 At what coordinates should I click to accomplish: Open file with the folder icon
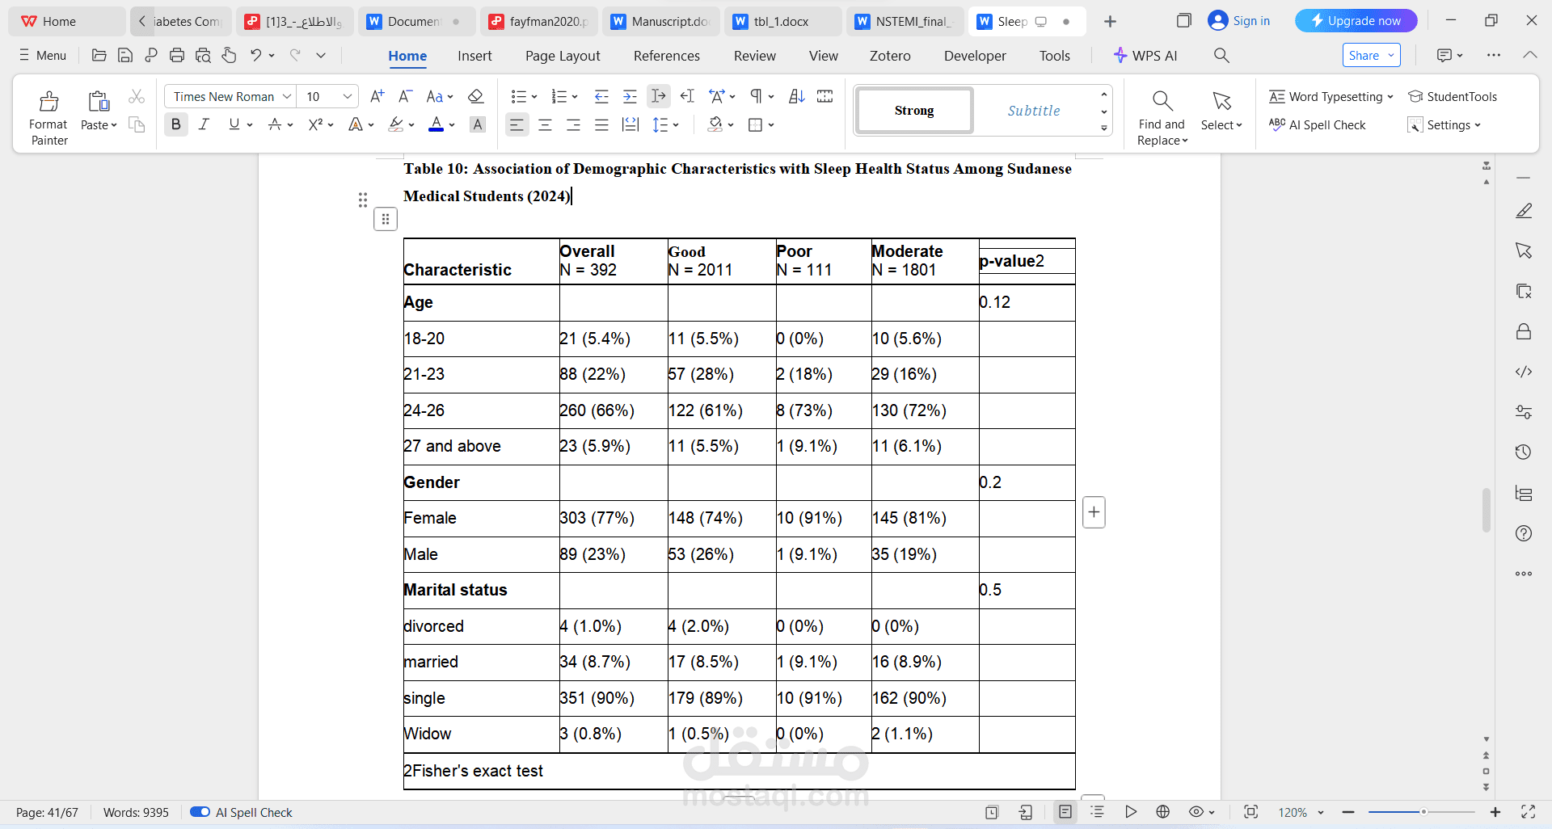(99, 55)
